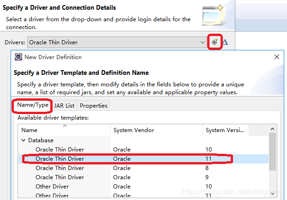Click the System Vendor column header

click(157, 130)
